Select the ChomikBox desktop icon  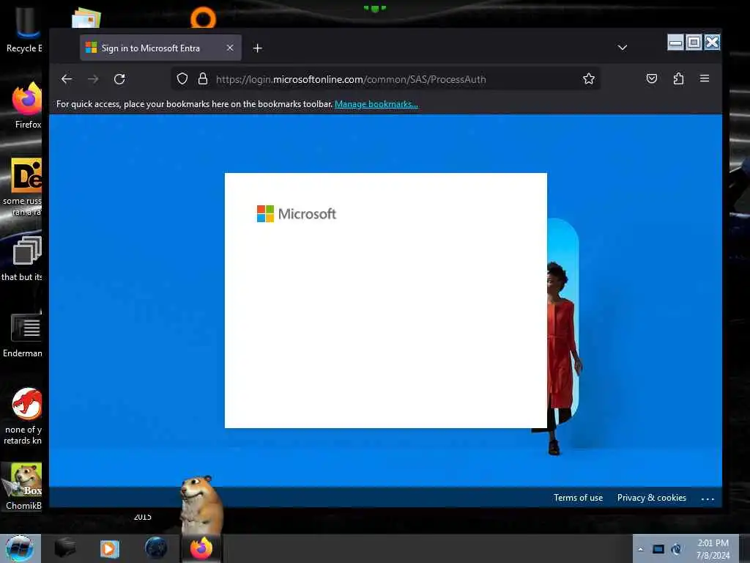click(23, 486)
